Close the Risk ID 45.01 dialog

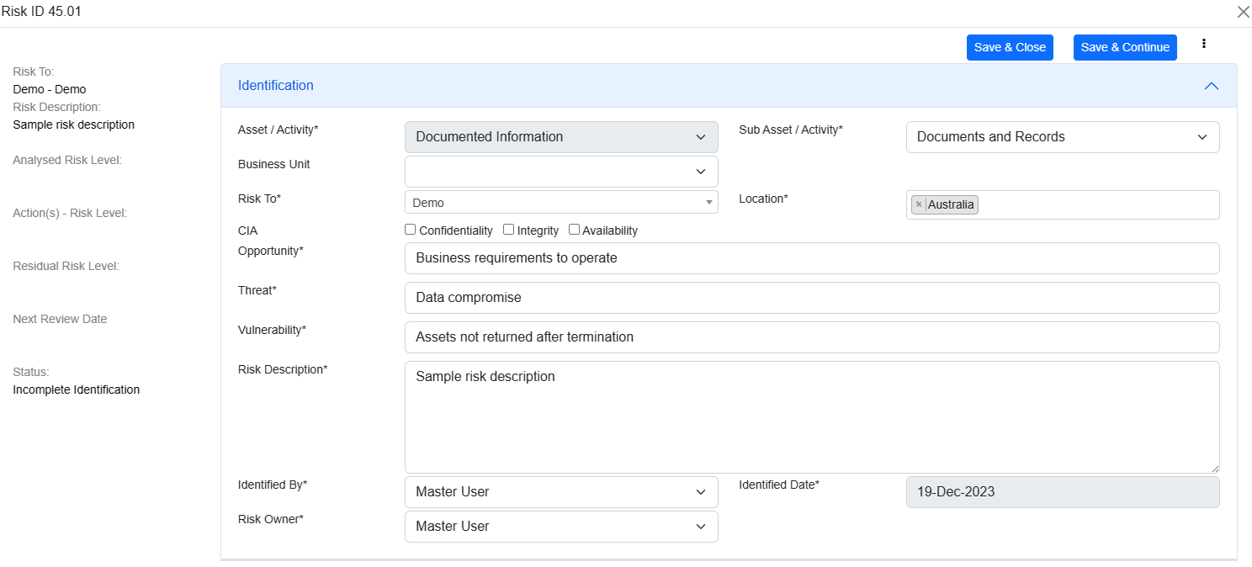tap(1243, 12)
